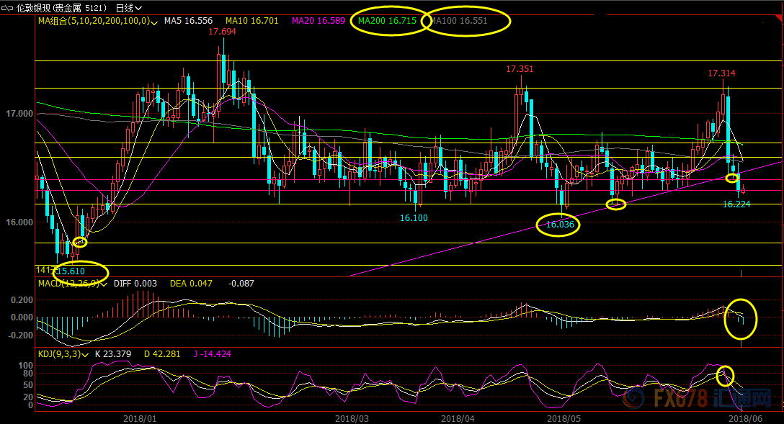Click the 16.224 latest low label
This screenshot has width=784, height=424.
click(x=737, y=204)
